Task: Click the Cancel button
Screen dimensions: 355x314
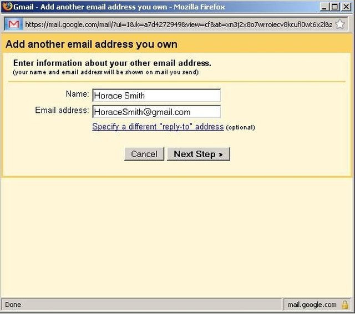Action: pos(144,154)
